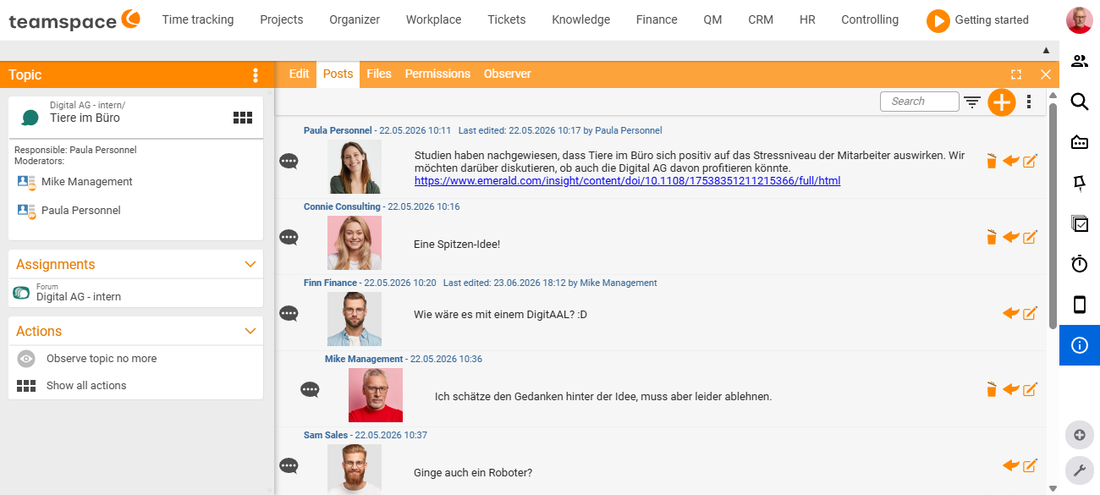Expand the posts panel to fullscreen

coord(1016,74)
